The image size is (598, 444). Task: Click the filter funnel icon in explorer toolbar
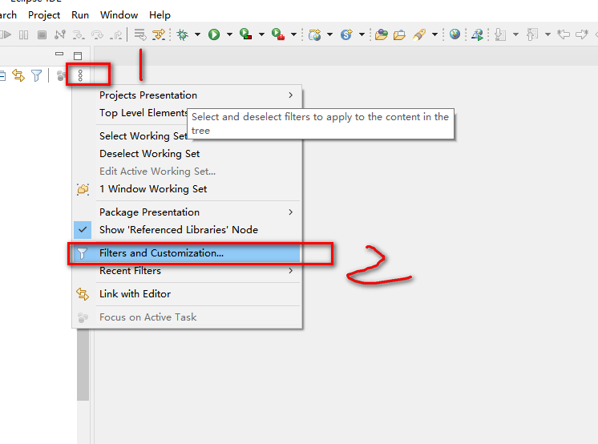37,75
